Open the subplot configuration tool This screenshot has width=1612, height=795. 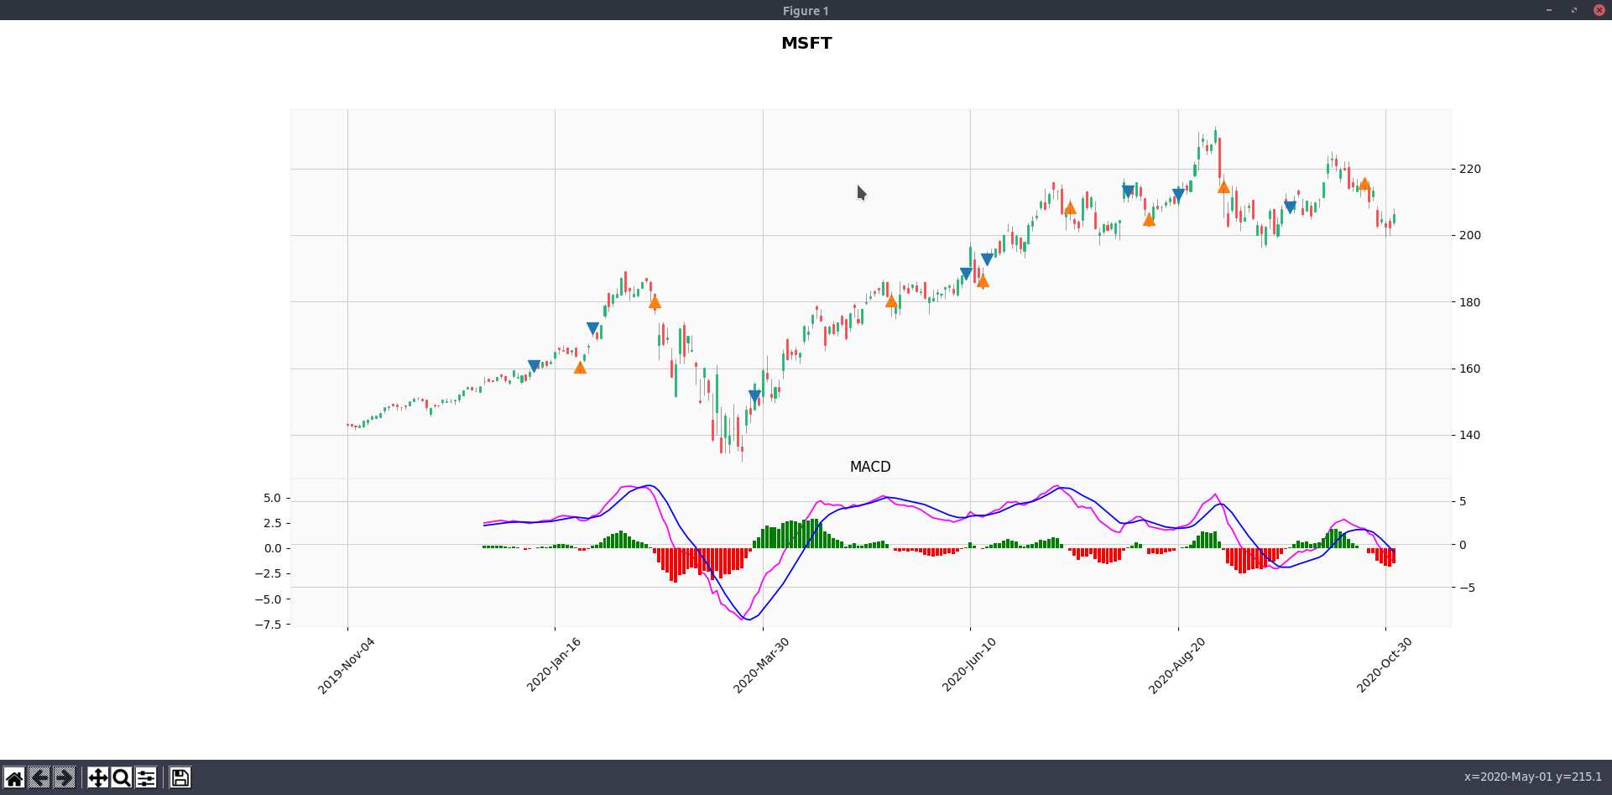tap(144, 777)
